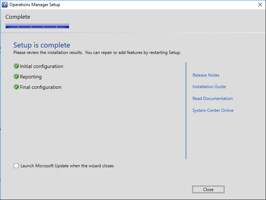Open the Installation Guide link
Image resolution: width=266 pixels, height=200 pixels.
tap(209, 87)
